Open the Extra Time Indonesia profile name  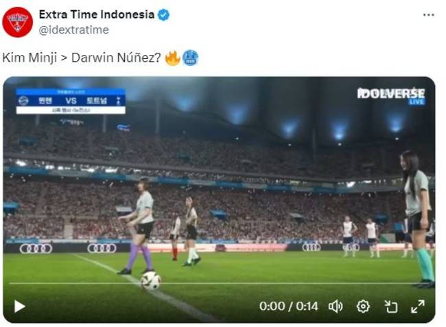(x=97, y=14)
